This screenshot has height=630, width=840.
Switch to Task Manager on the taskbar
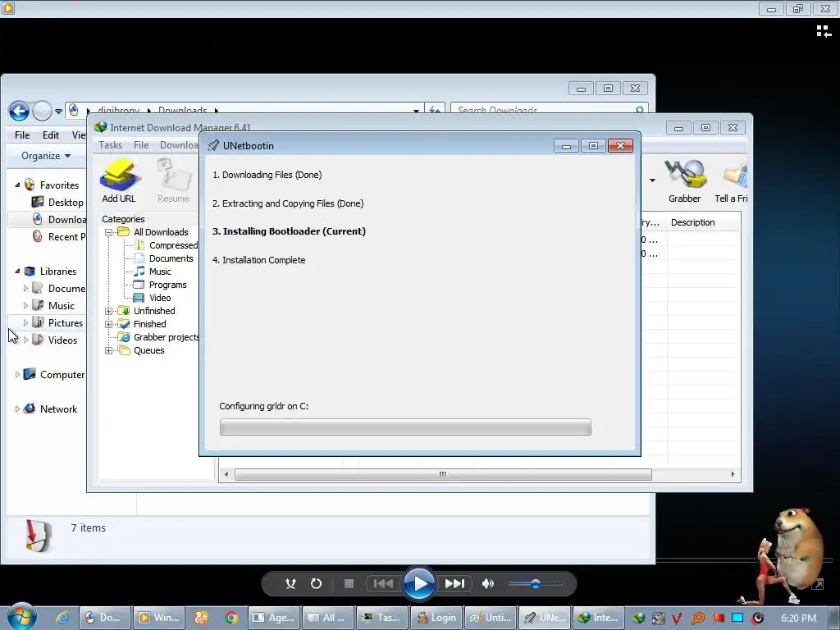tap(382, 618)
